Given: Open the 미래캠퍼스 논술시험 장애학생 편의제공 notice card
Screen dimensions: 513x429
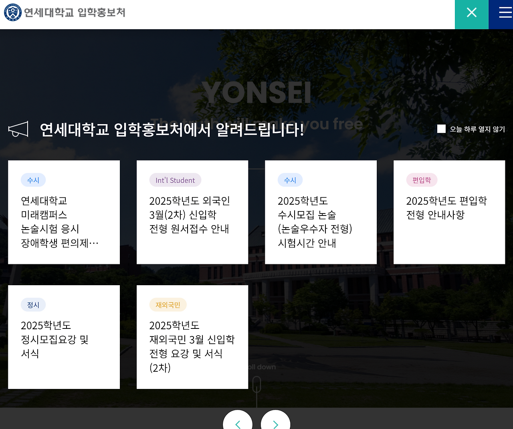Looking at the screenshot, I should 64,212.
